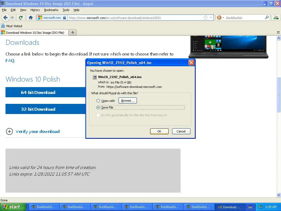Select the Download Windows 10 Disc Image tab
The image size is (281, 211).
[x=34, y=32]
